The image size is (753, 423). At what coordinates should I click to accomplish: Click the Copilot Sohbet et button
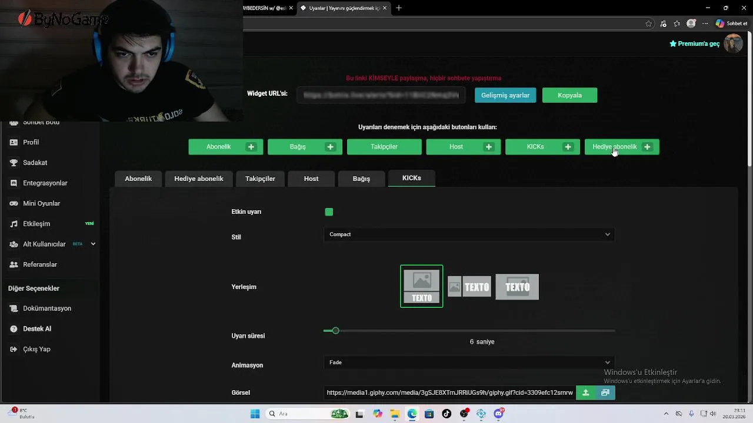point(731,23)
